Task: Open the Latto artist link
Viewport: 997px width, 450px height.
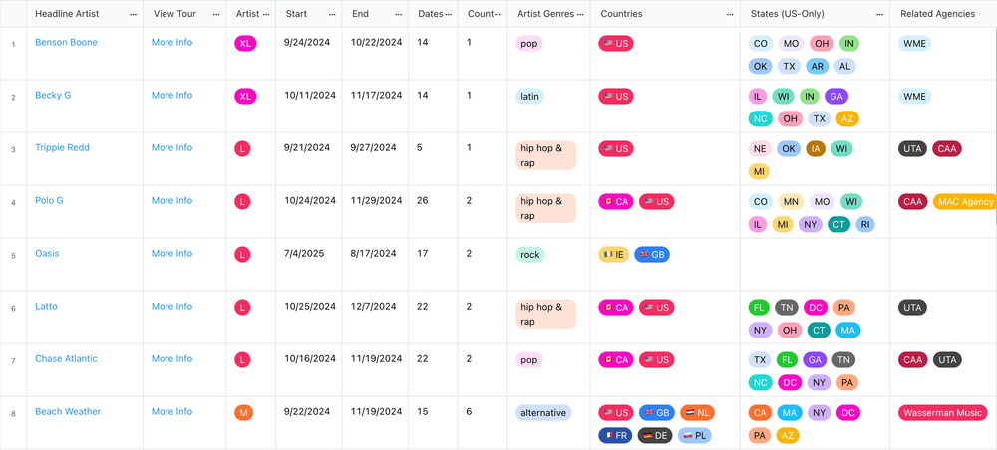Action: [x=46, y=306]
